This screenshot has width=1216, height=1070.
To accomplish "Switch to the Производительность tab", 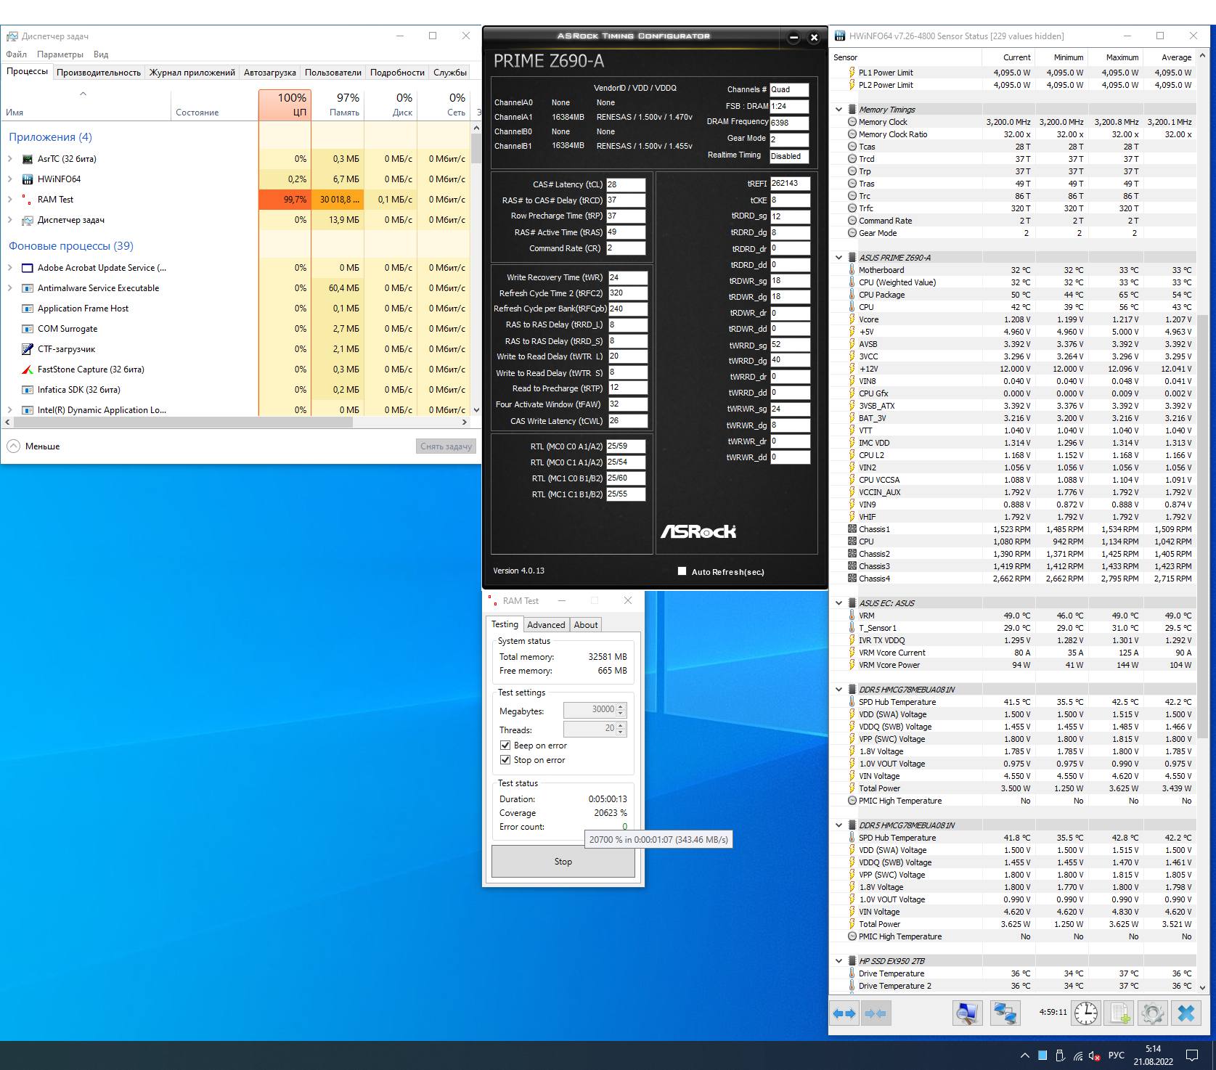I will [99, 73].
